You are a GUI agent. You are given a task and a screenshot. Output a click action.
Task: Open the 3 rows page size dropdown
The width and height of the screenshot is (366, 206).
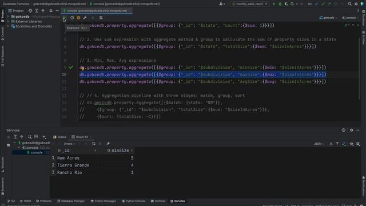pyautogui.click(x=70, y=144)
